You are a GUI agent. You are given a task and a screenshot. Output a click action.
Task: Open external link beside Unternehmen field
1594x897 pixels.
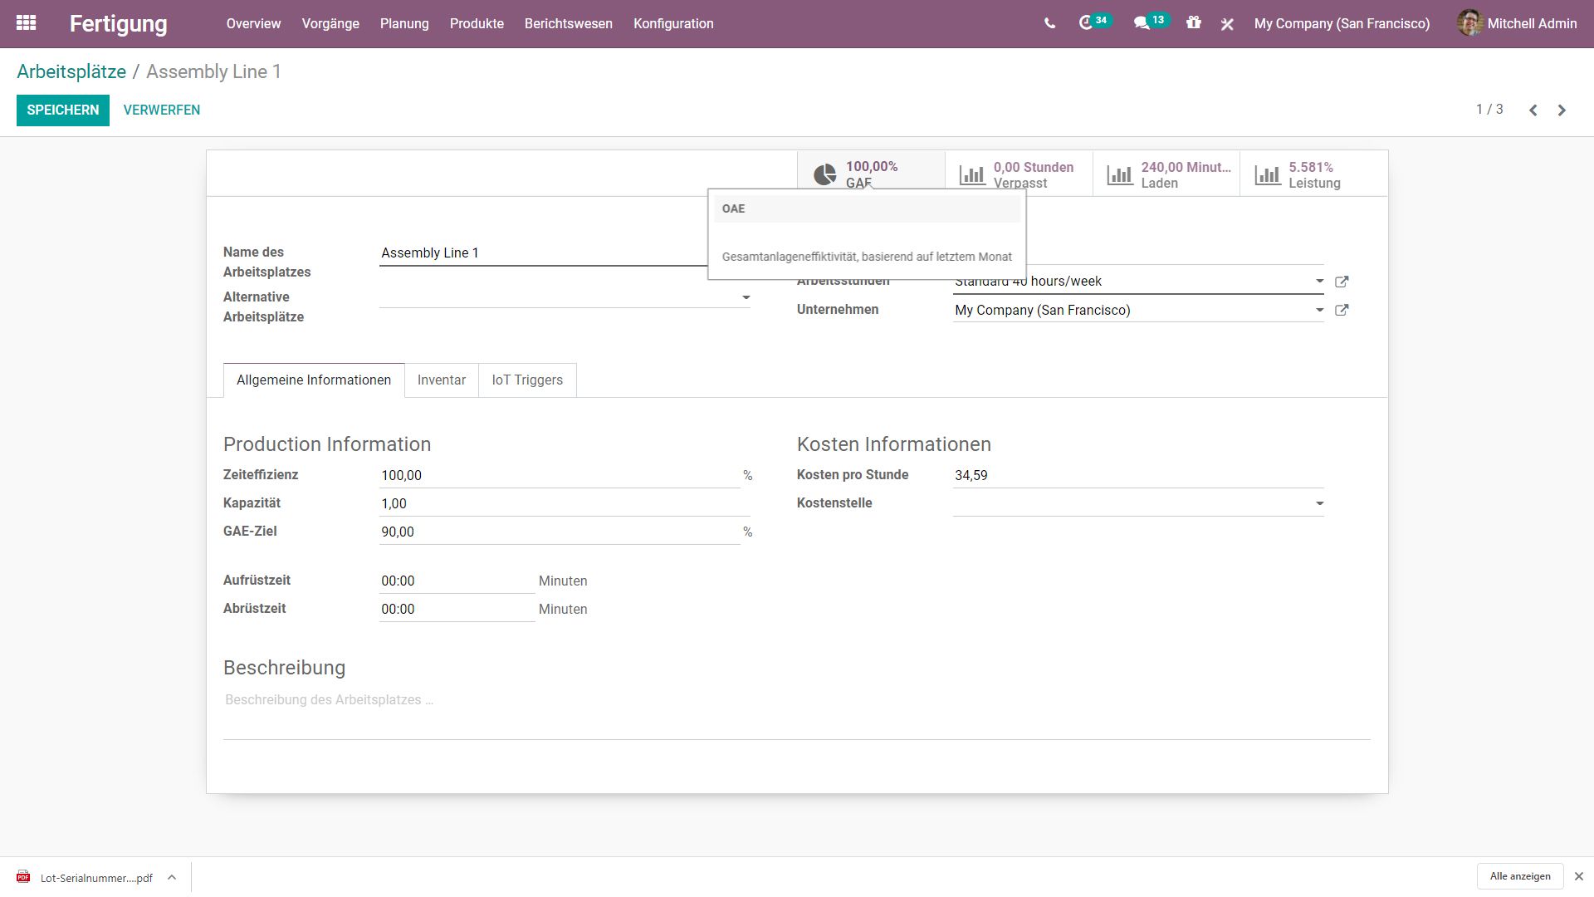(x=1341, y=310)
